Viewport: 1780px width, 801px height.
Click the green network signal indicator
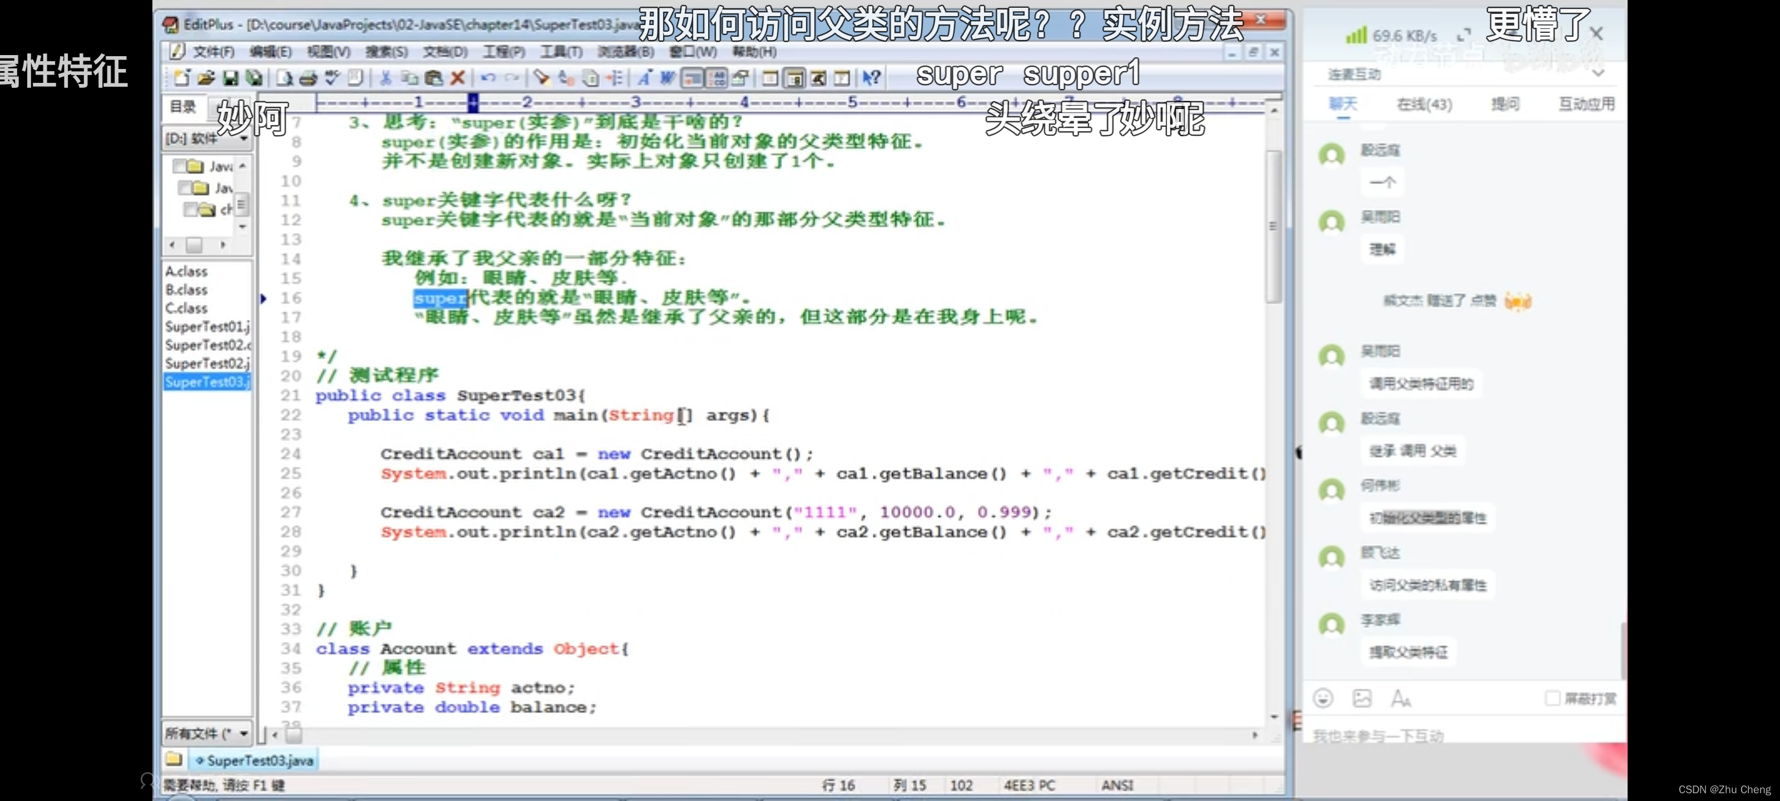click(1357, 34)
